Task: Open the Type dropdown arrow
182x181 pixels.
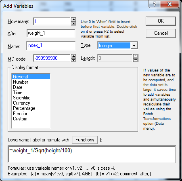Action: click(134, 46)
